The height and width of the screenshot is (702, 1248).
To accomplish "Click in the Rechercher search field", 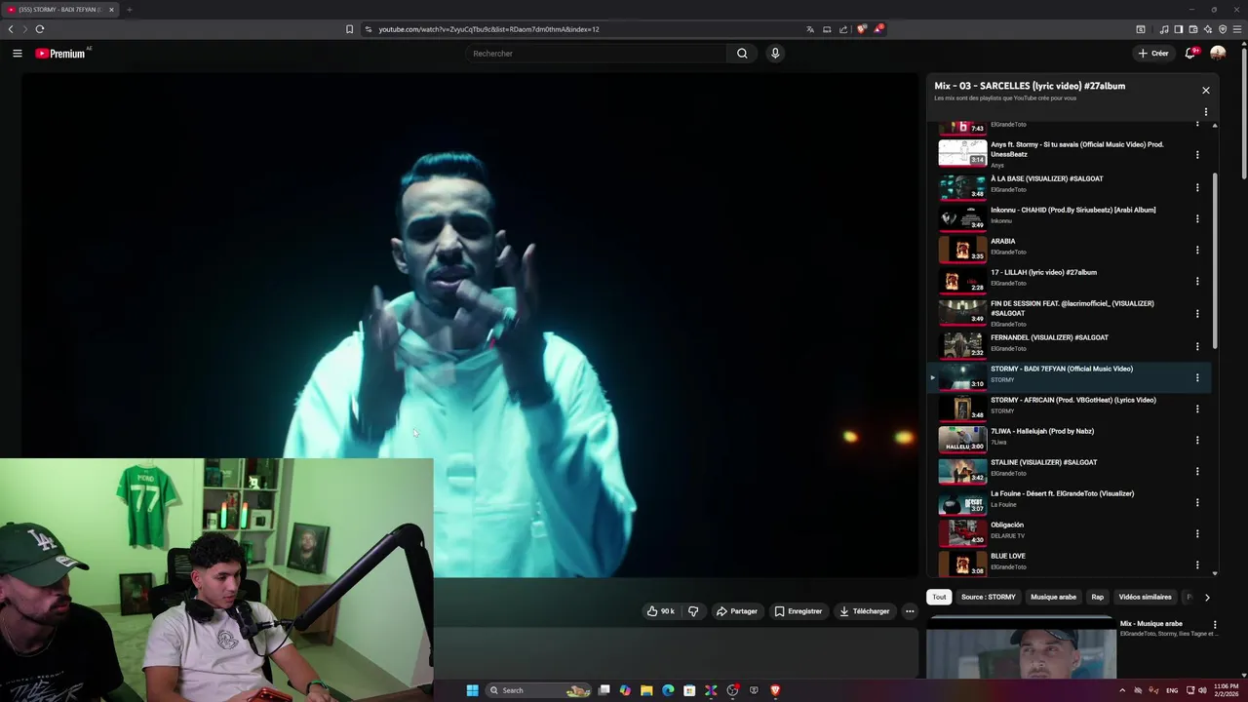I will [596, 54].
